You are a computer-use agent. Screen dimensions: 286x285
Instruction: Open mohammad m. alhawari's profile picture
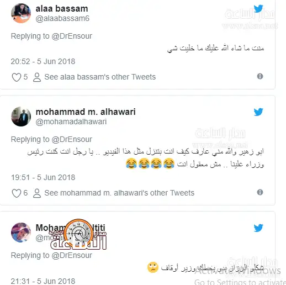(x=21, y=117)
